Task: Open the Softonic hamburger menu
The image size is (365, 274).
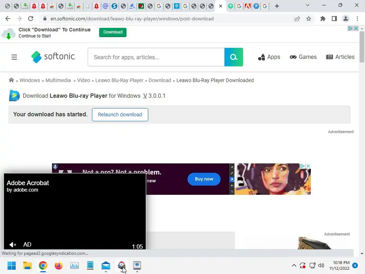Action: click(14, 57)
